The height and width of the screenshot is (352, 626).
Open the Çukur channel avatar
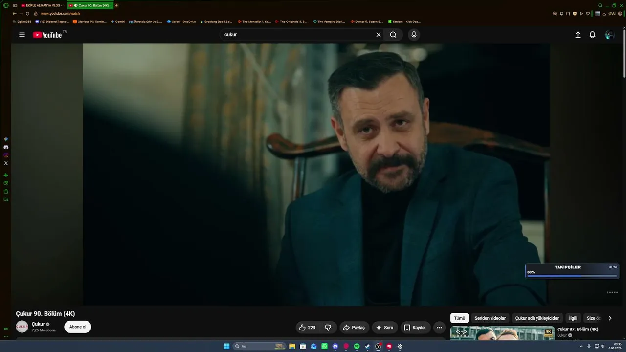pos(22,327)
